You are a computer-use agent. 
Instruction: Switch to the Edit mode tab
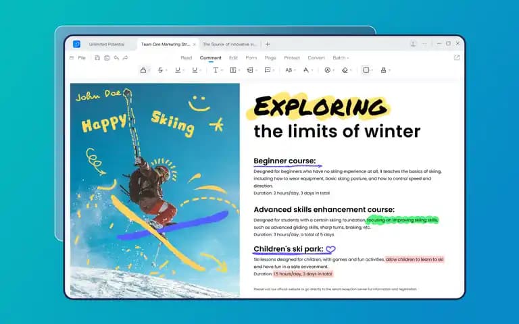tap(233, 58)
